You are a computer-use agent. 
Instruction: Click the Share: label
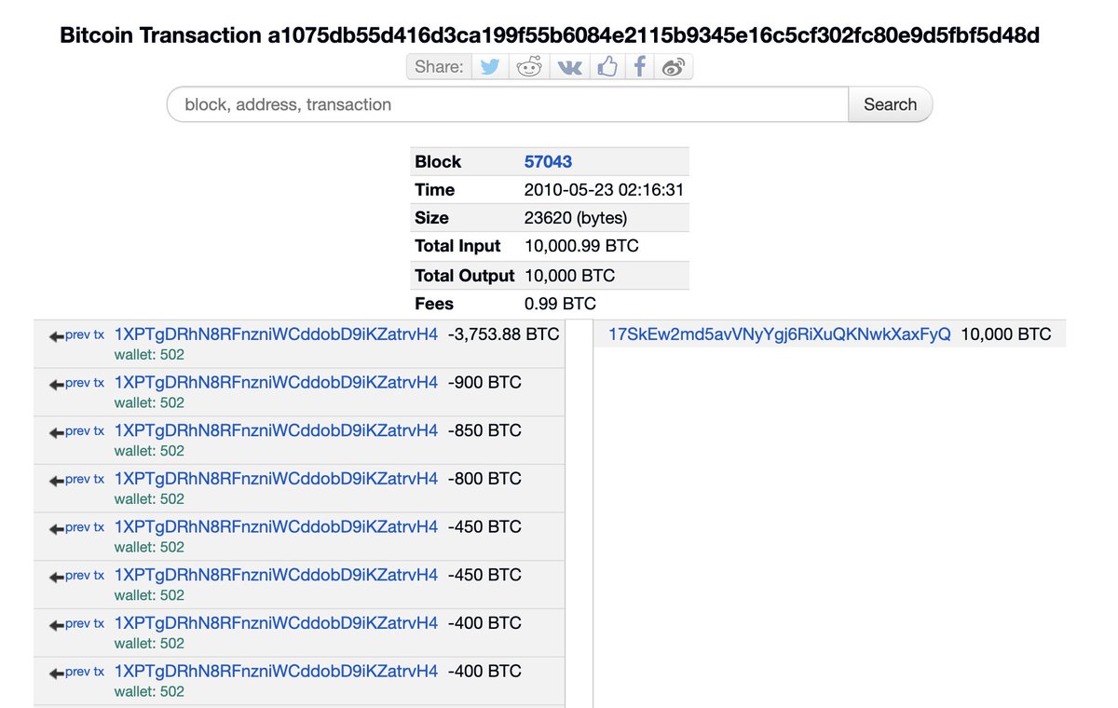439,67
